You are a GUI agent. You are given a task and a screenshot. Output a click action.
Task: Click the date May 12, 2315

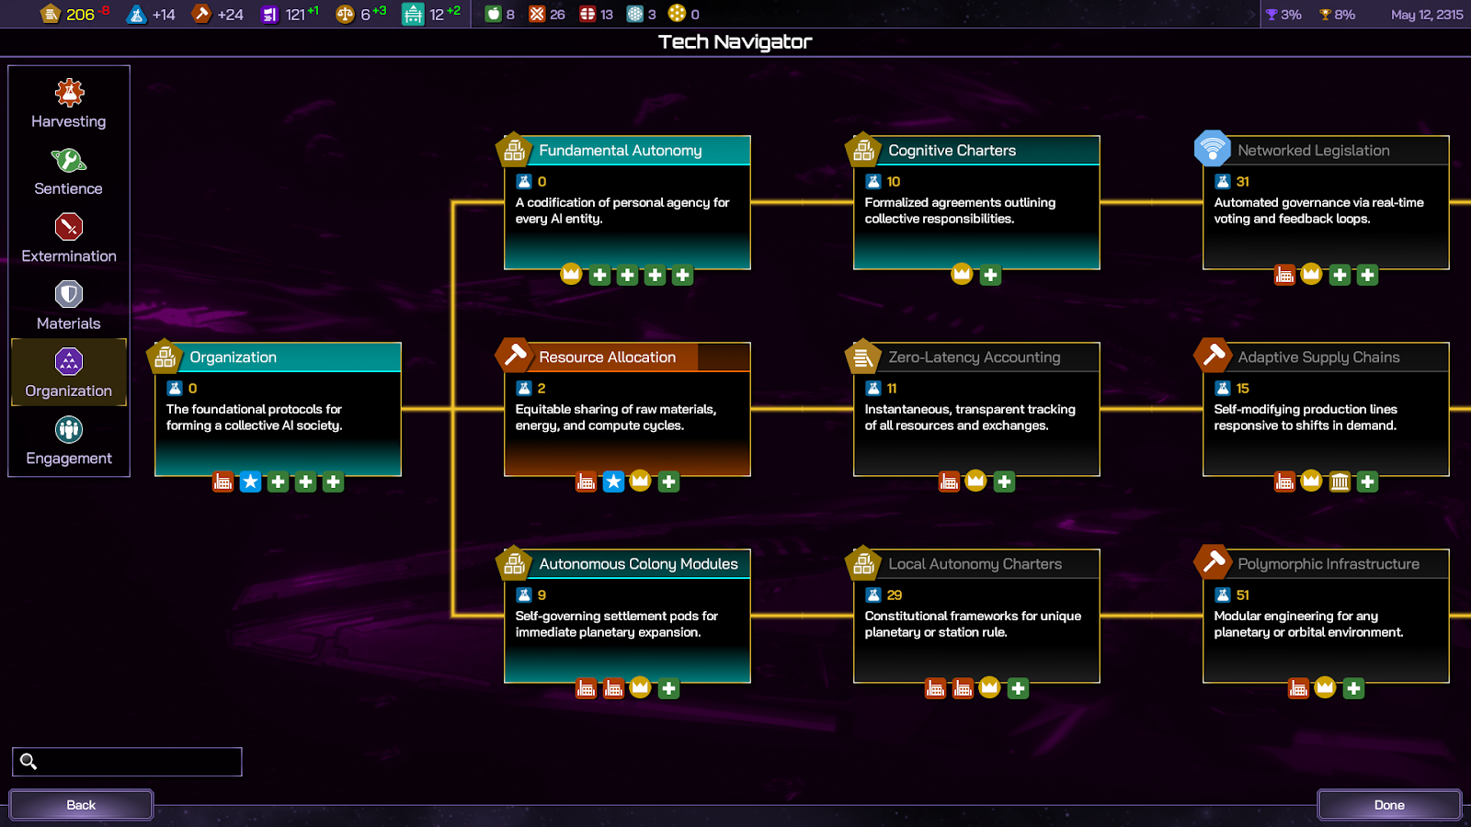click(x=1427, y=14)
